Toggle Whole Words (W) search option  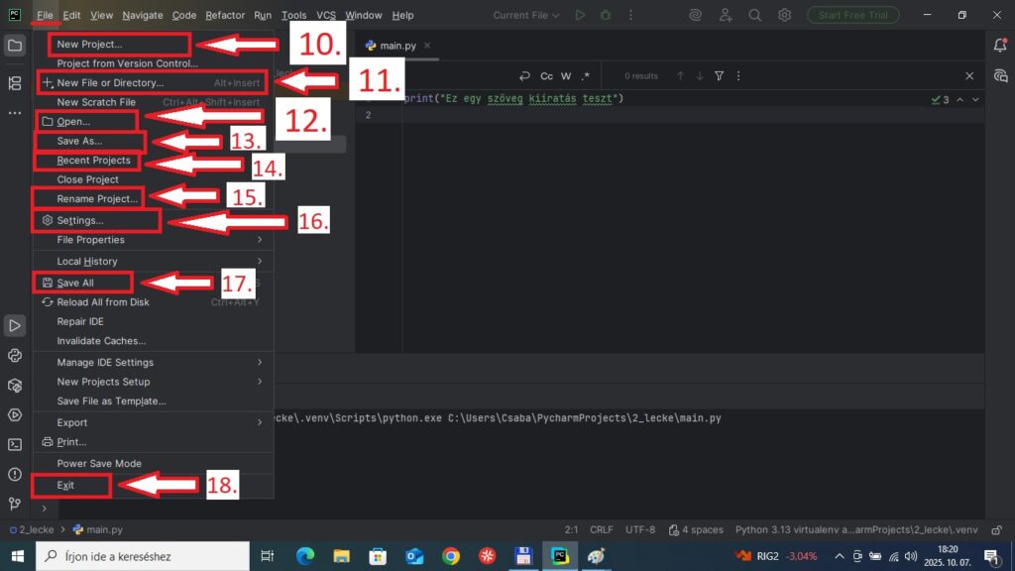566,76
